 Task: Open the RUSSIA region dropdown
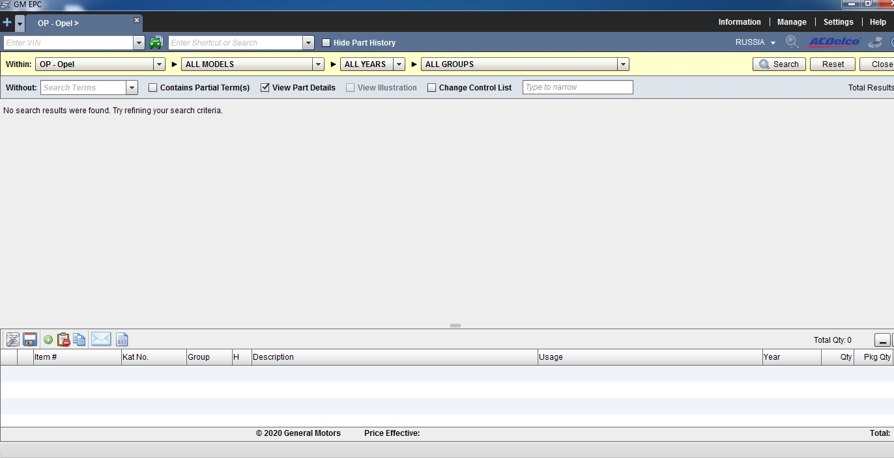(756, 42)
